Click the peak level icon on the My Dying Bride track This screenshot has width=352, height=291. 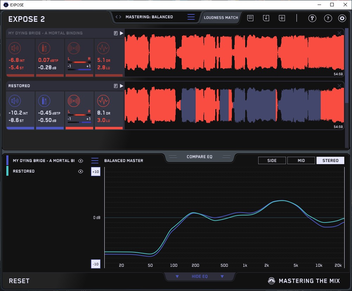(44, 48)
